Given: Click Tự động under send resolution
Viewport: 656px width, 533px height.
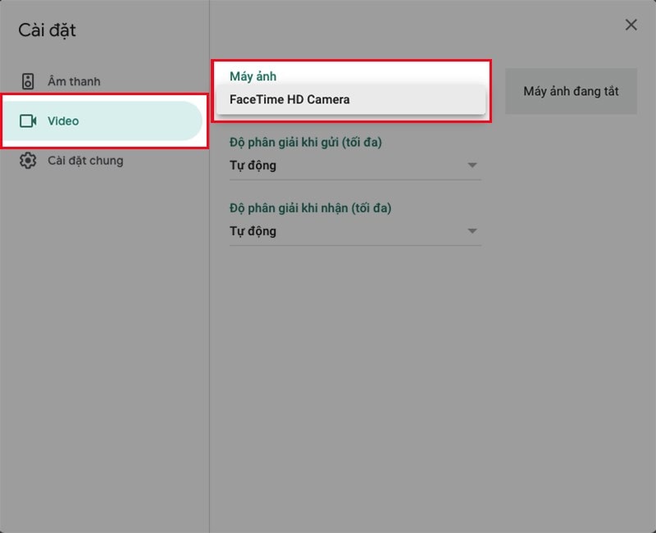Looking at the screenshot, I should [x=253, y=166].
